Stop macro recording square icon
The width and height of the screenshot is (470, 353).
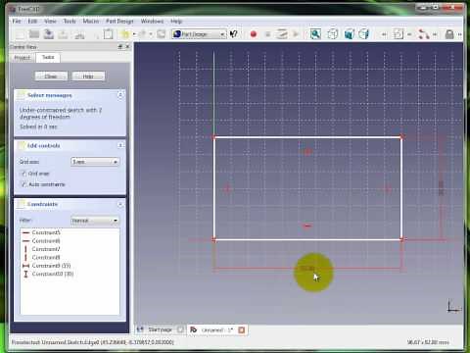tap(267, 34)
